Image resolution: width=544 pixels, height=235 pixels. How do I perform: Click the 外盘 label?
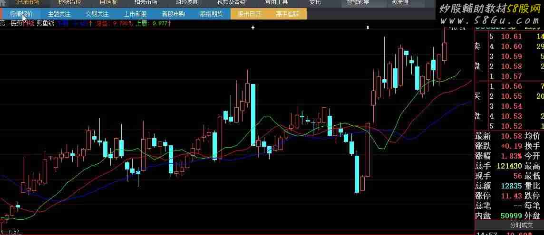[x=532, y=216]
